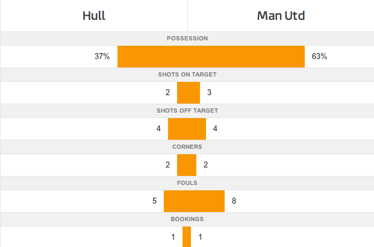374x247 pixels.
Task: Click Man Utd's 8 fouls value
Action: point(234,201)
